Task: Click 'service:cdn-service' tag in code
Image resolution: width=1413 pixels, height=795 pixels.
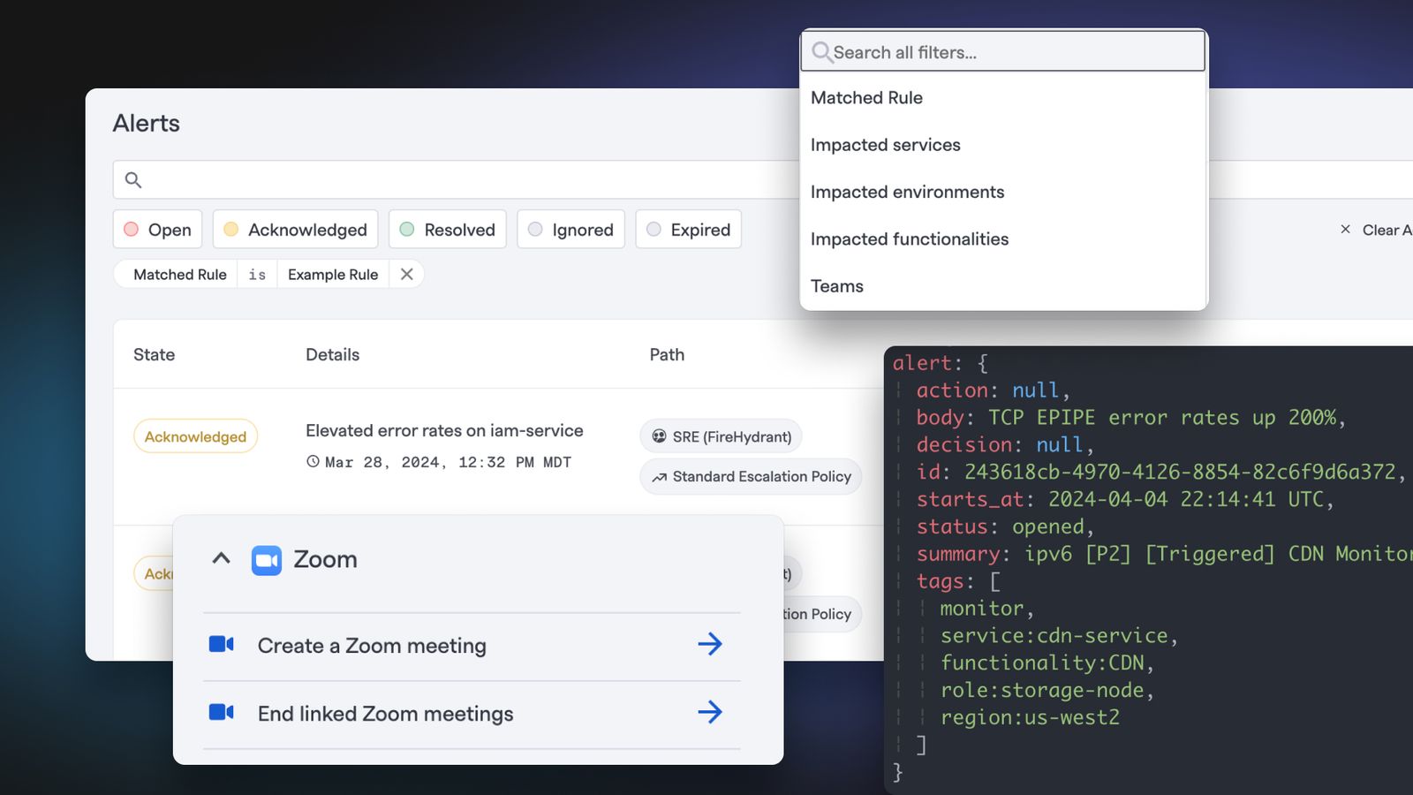Action: (x=1059, y=635)
